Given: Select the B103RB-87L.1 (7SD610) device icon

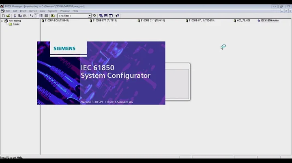Looking at the screenshot, I should point(187,21).
